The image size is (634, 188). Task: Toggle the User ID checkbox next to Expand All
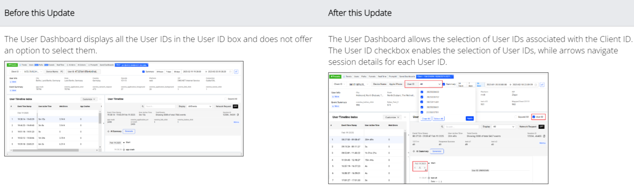pyautogui.click(x=534, y=117)
